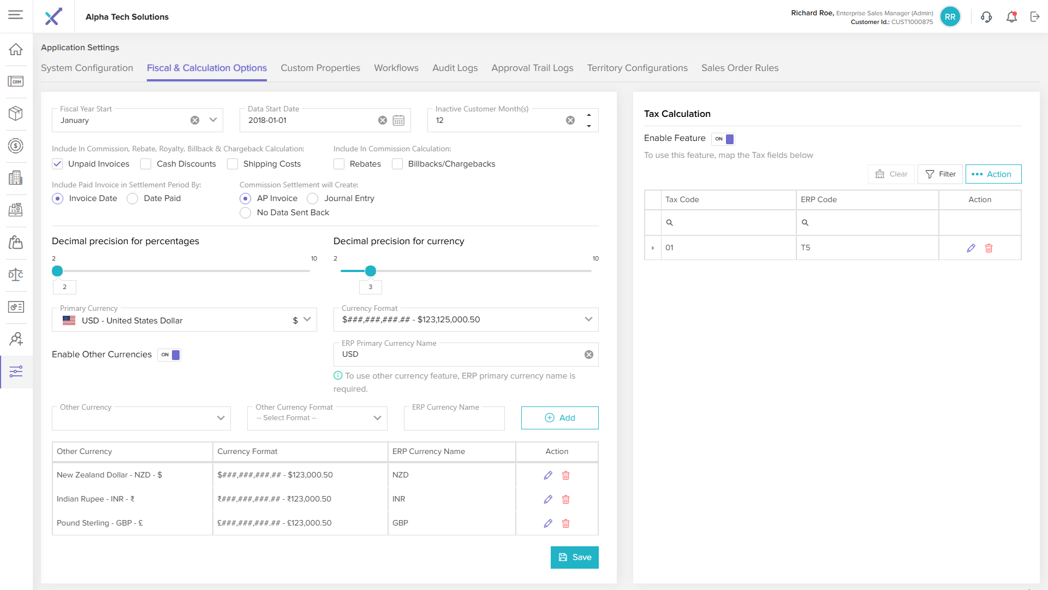Click the headset support icon

click(986, 17)
